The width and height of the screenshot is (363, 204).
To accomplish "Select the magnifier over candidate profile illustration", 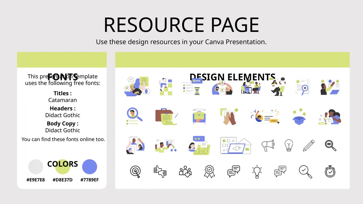I will (134, 117).
